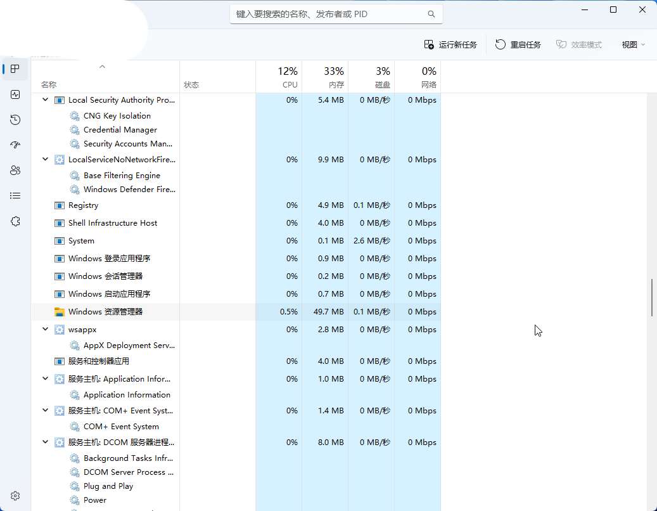Open the Services puzzle-piece icon
Screen dimensions: 657x511
click(15, 221)
